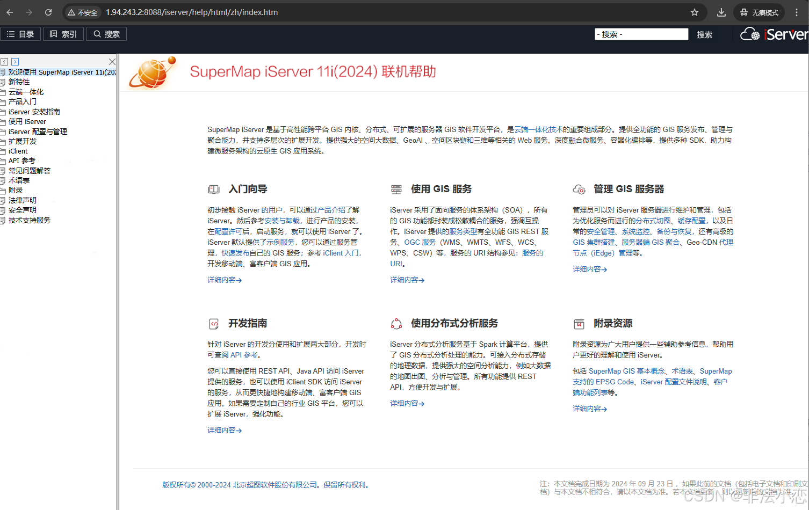Open the OGC 服务 link
The height and width of the screenshot is (510, 809).
pos(420,242)
